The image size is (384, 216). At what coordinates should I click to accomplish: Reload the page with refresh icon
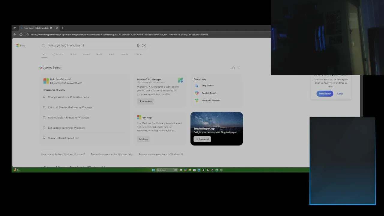pos(21,34)
